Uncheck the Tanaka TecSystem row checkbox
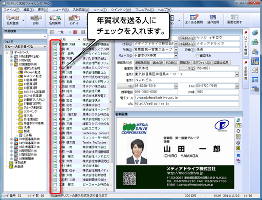 click(x=55, y=143)
